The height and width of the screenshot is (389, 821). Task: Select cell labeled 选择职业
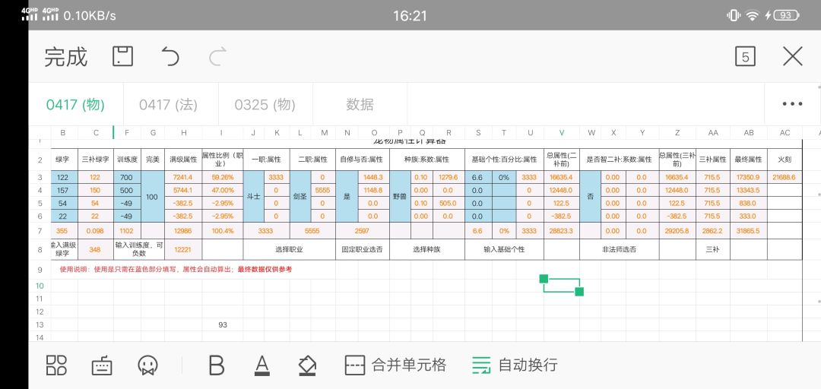pos(290,249)
